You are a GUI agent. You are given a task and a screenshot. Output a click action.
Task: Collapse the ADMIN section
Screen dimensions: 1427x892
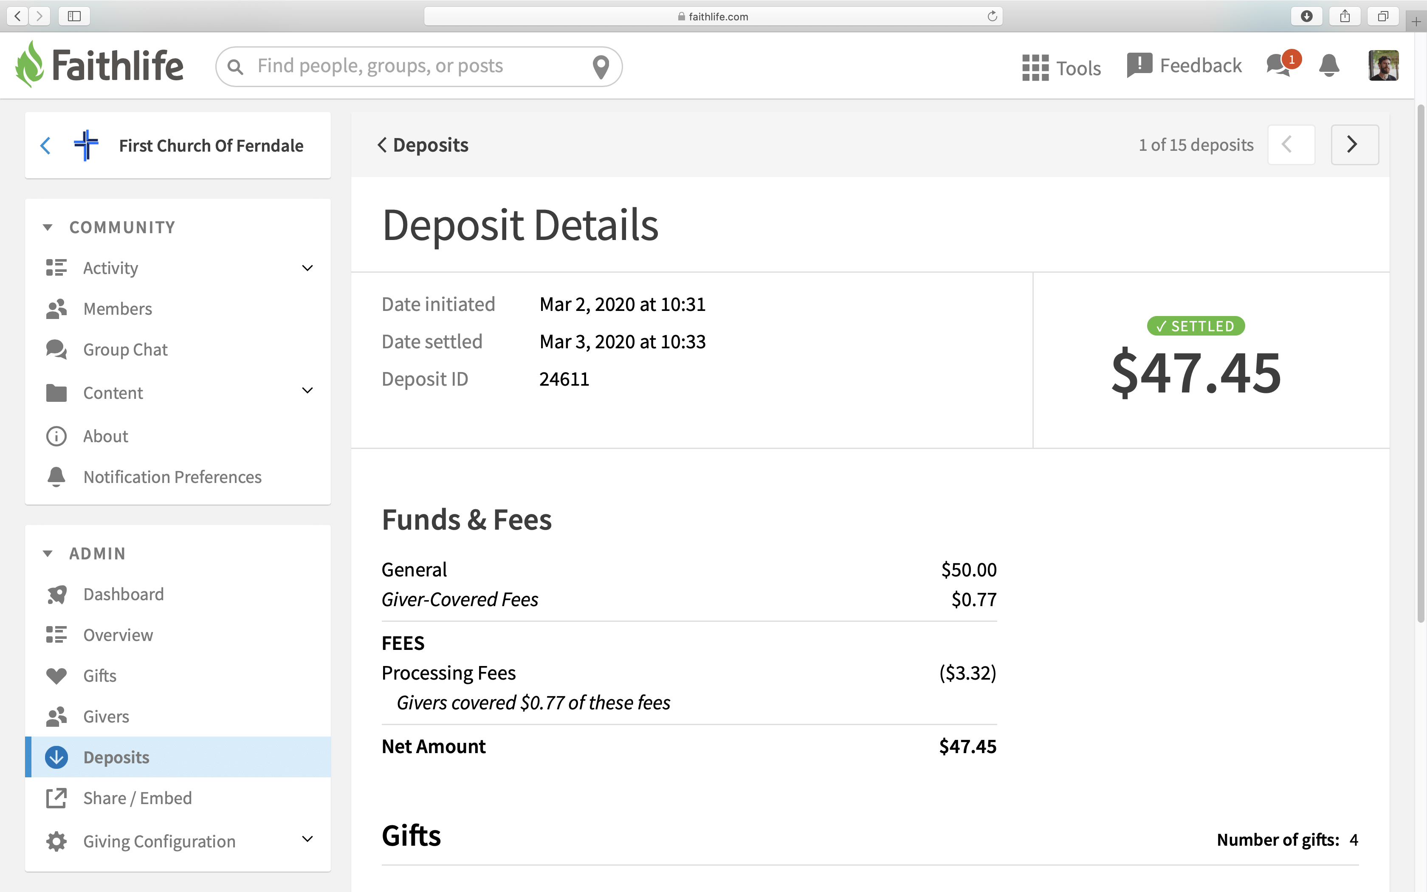(48, 554)
